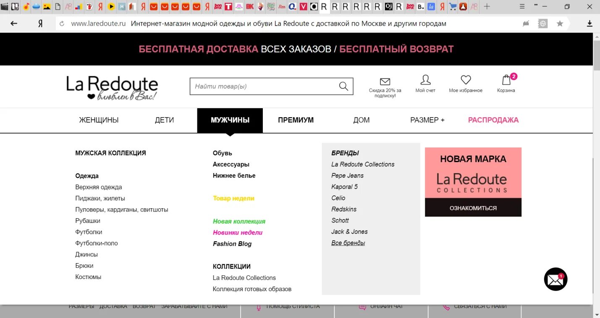This screenshot has height=318, width=600.
Task: Select the МУЖЧИНЫ menu tab
Action: point(230,120)
